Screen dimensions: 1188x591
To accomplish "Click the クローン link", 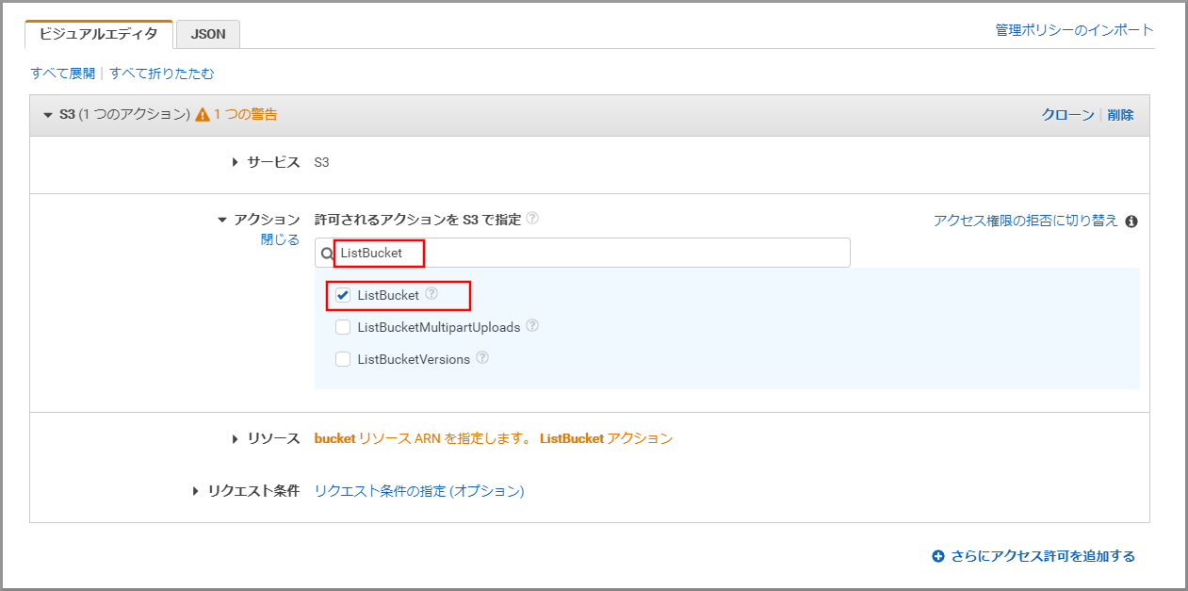I will pos(1067,115).
